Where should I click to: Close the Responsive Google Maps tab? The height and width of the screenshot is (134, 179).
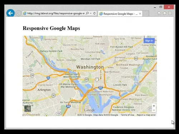tap(140, 14)
